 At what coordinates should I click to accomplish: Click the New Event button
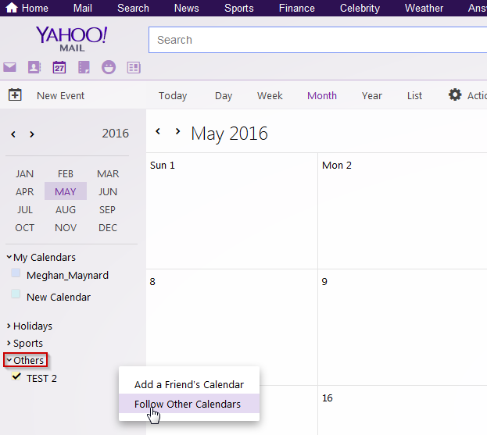[60, 95]
